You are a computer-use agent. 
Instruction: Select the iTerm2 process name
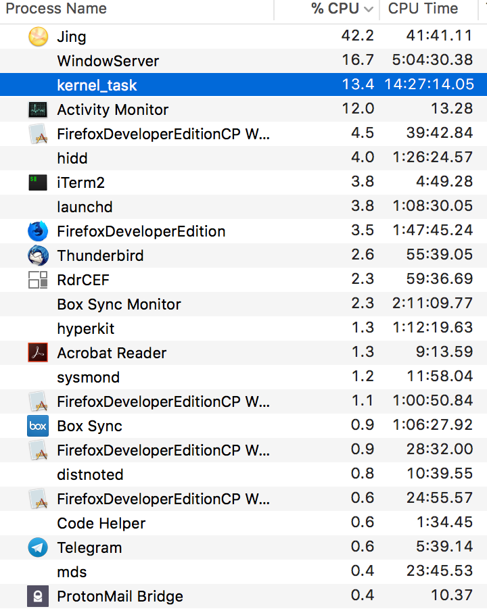[x=80, y=182]
